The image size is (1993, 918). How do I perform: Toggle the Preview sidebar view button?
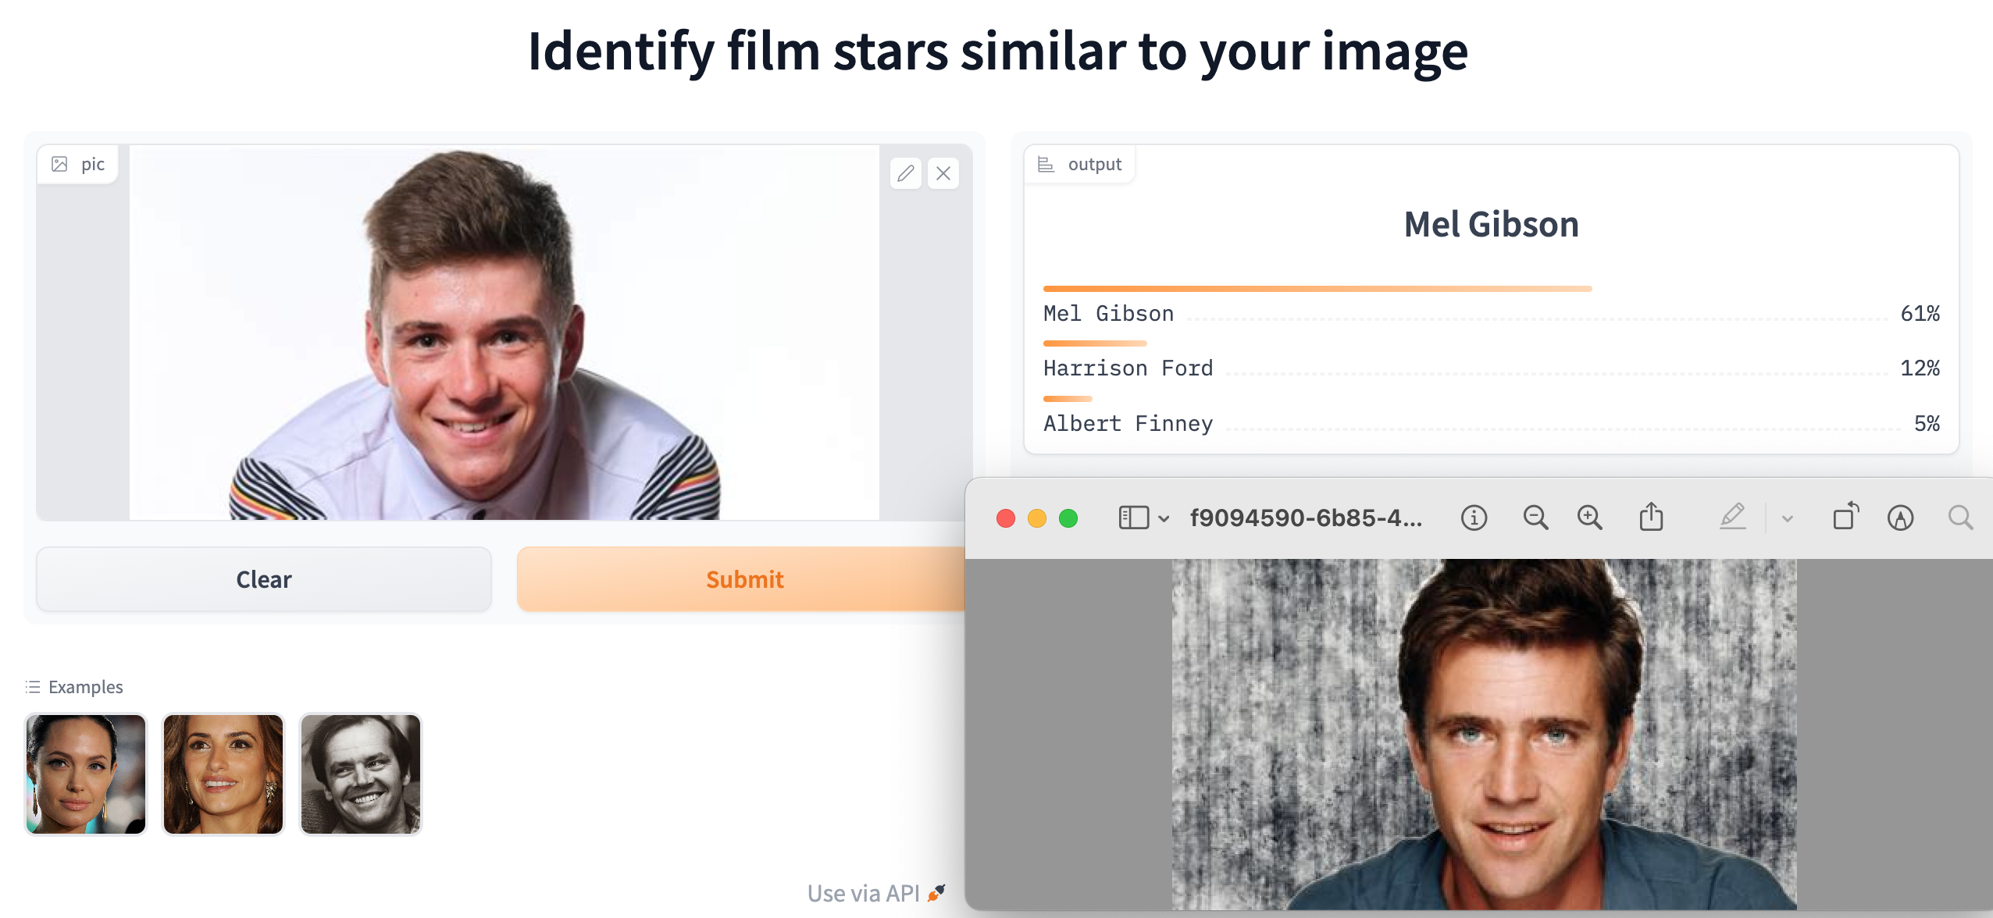tap(1133, 518)
